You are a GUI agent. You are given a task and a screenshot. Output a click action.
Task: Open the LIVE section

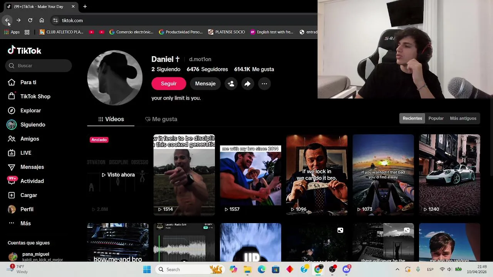20,153
